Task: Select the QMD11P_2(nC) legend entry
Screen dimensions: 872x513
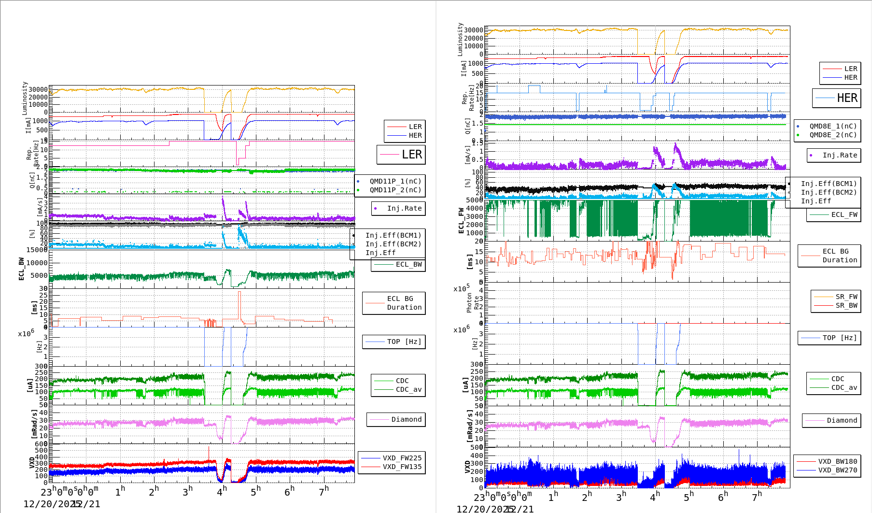Action: tap(395, 190)
